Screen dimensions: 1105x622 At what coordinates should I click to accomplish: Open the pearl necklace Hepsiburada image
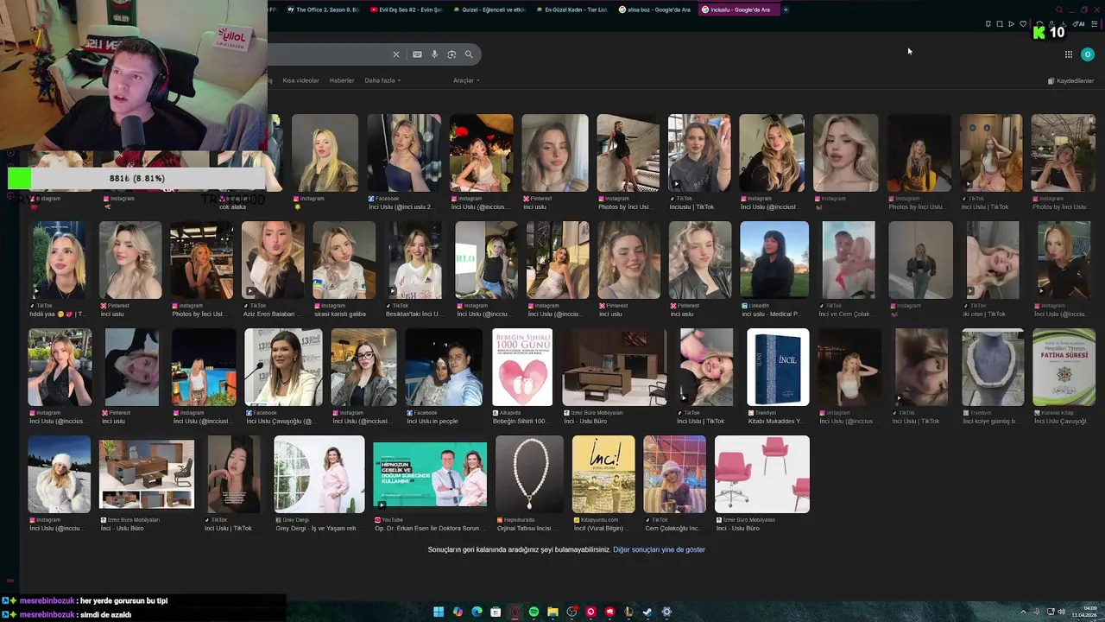click(x=529, y=474)
